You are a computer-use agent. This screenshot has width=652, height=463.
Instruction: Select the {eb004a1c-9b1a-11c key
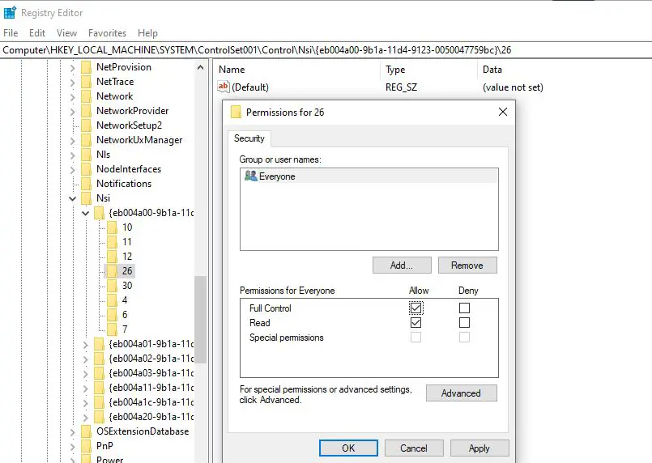click(151, 402)
